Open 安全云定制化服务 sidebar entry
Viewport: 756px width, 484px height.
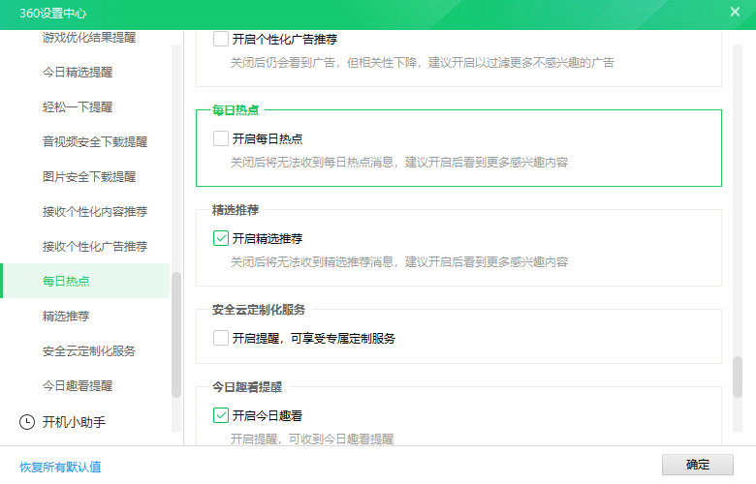click(89, 351)
